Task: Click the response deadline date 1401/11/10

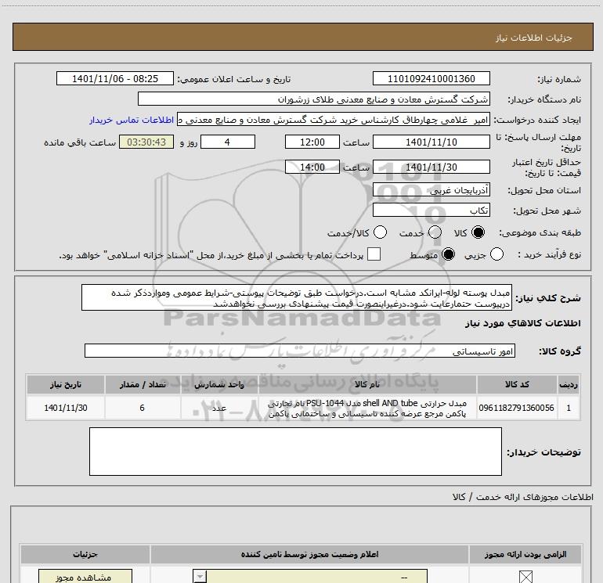Action: 431,142
